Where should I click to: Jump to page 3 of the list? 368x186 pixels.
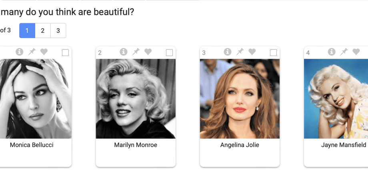click(x=58, y=31)
